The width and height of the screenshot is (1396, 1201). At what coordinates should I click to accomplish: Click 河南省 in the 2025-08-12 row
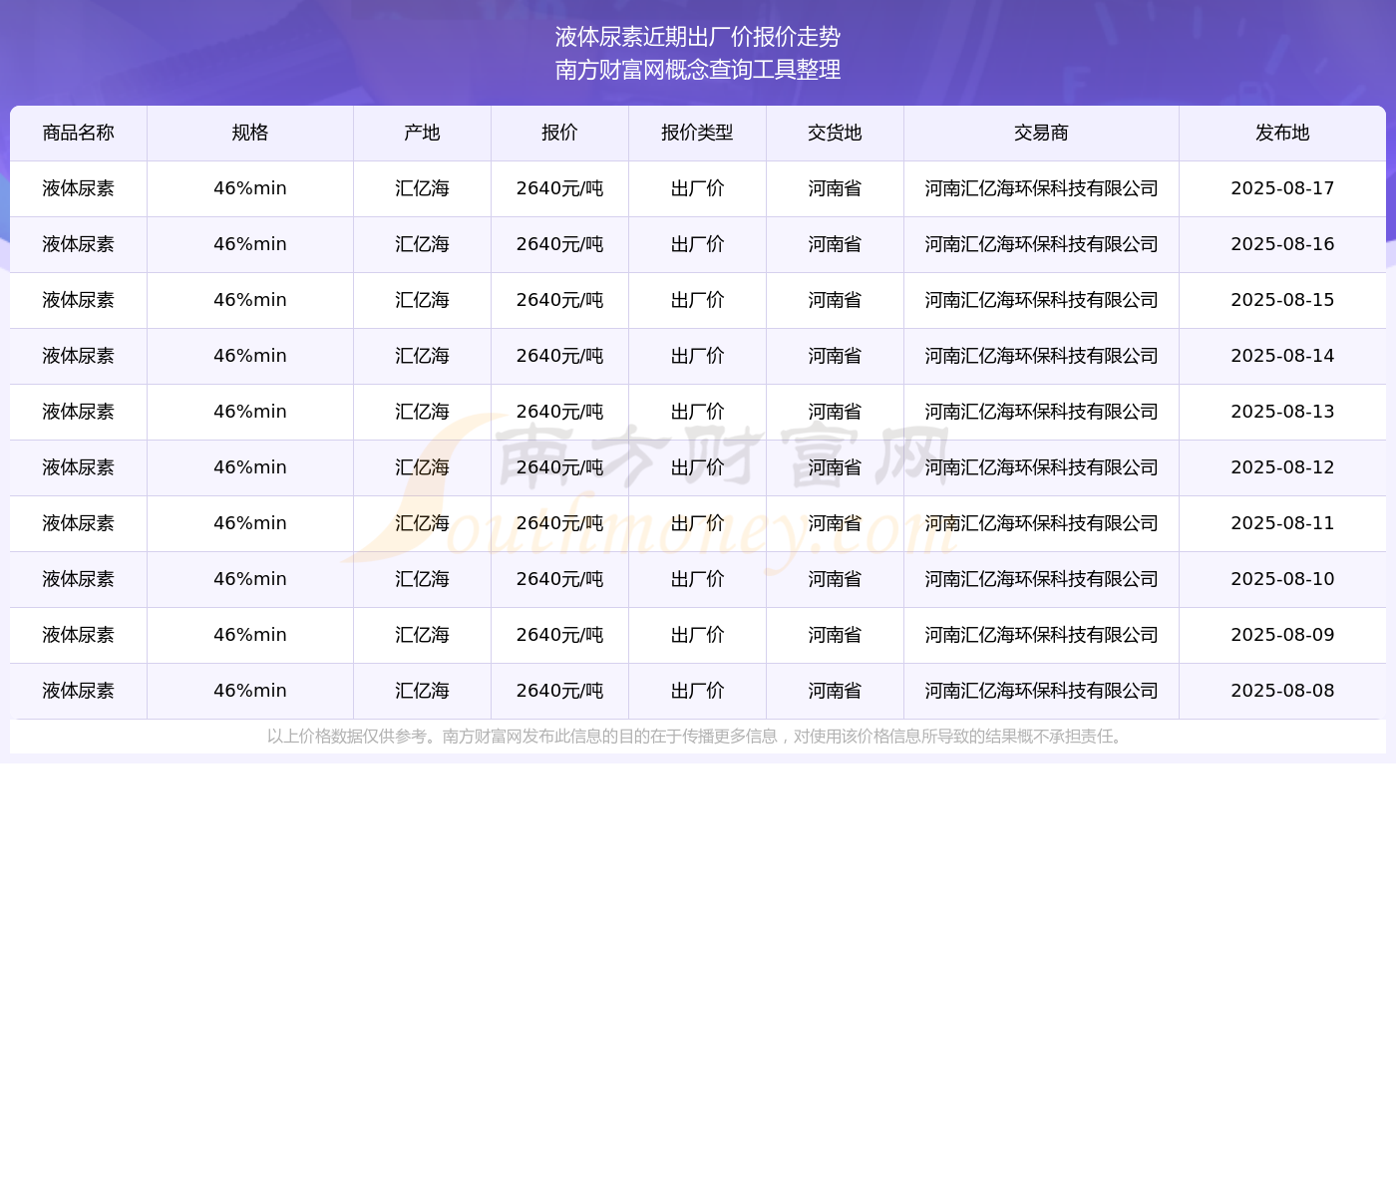[835, 467]
